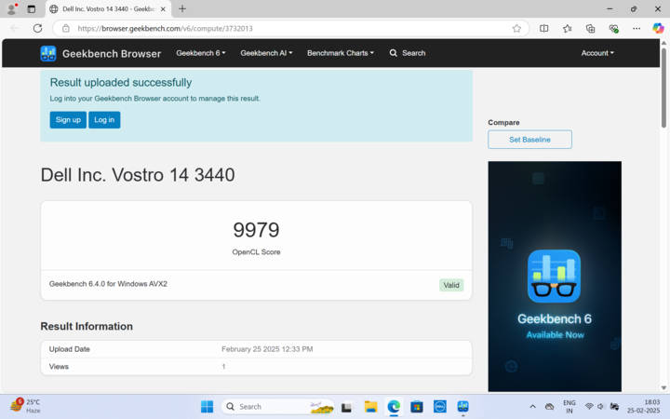Open Geekbench app on the taskbar
The width and height of the screenshot is (670, 419).
pos(462,406)
